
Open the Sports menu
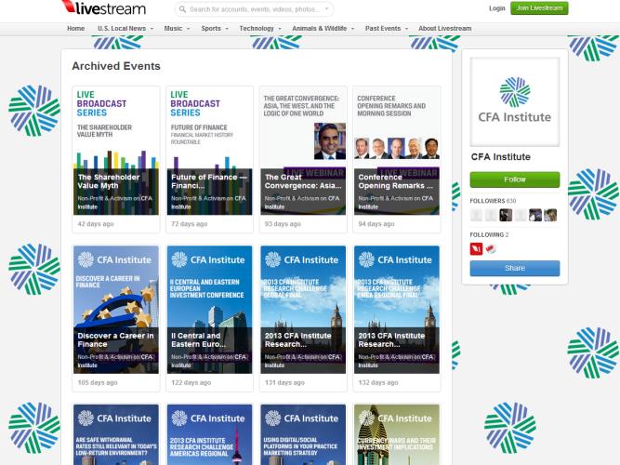211,29
